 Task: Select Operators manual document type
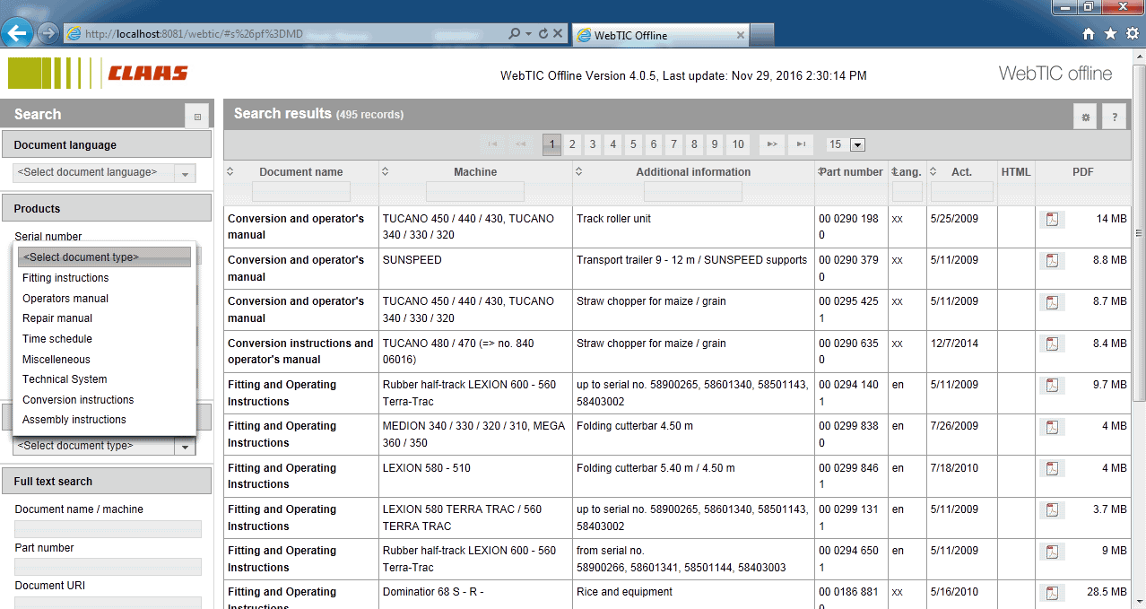pos(65,299)
